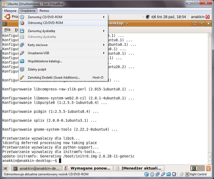Viewport: 214px width, 179px height.
Task: Switch to the anakkin@anakkin-de... taskbar window
Action: tap(36, 168)
